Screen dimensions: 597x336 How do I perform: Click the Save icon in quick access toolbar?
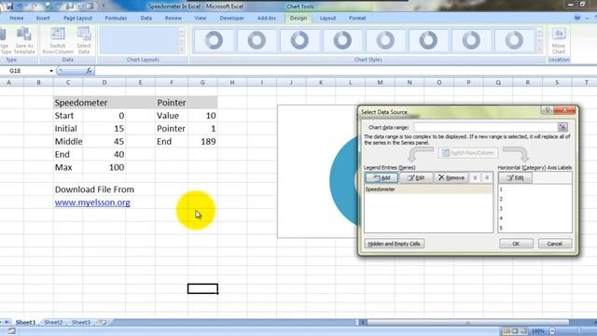[x=9, y=7]
